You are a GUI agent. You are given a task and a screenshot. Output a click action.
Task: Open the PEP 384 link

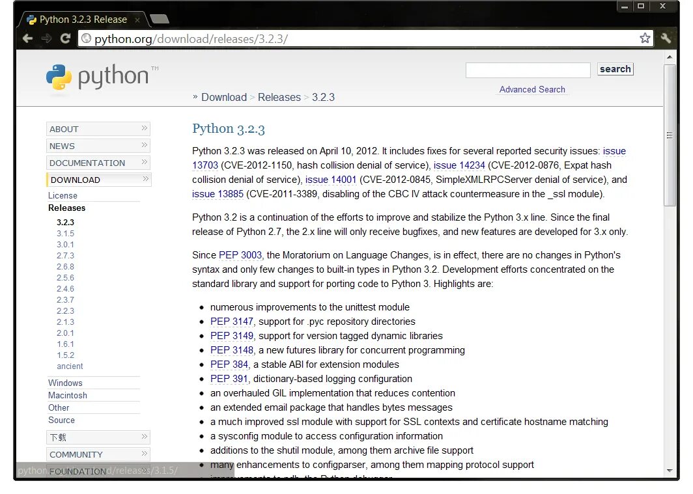(229, 364)
